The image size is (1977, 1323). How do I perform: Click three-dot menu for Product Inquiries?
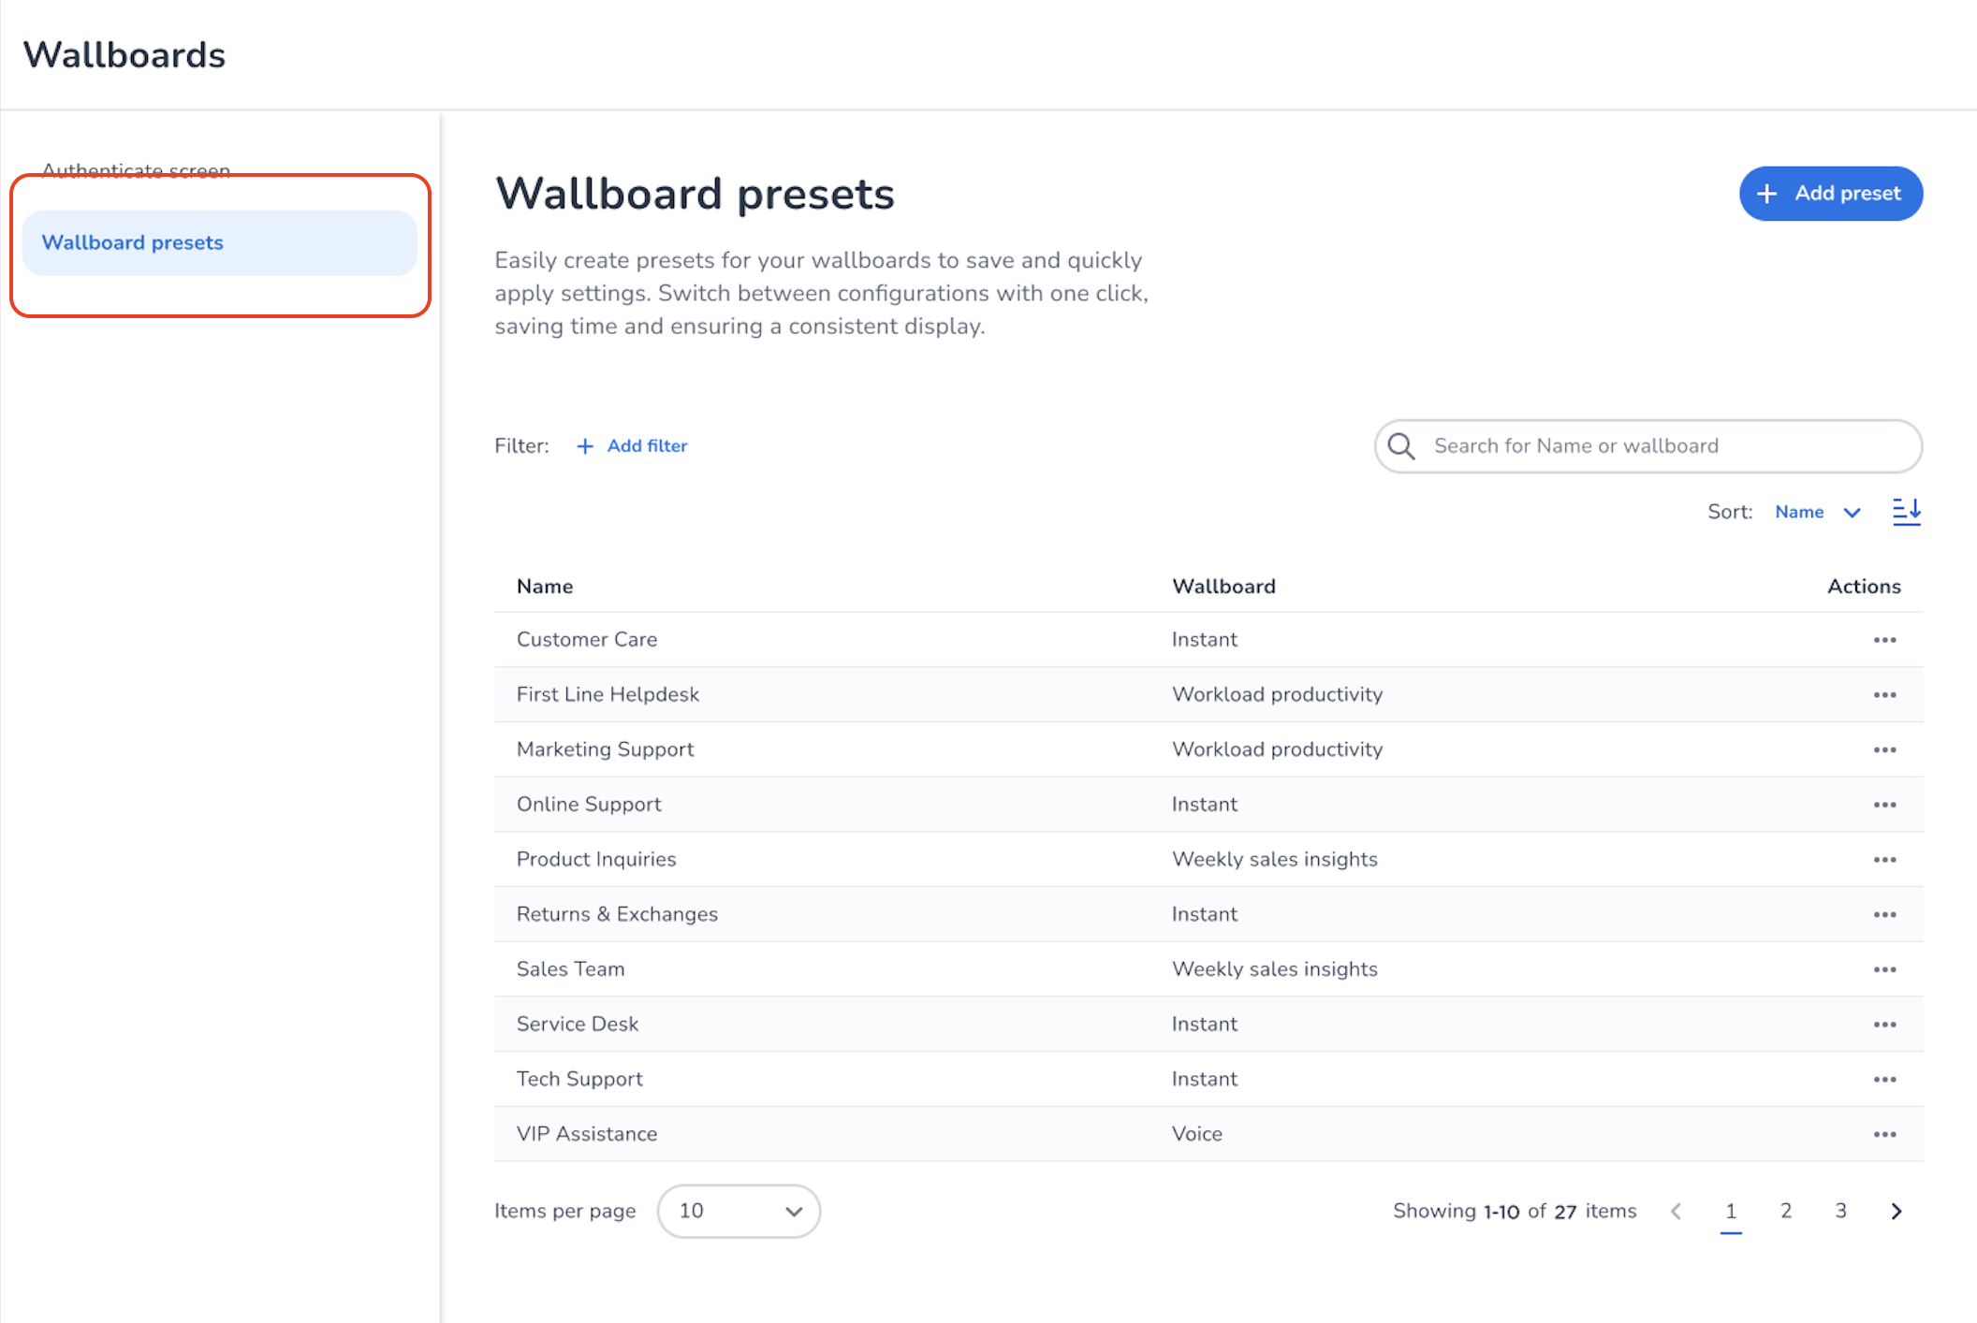click(1884, 860)
